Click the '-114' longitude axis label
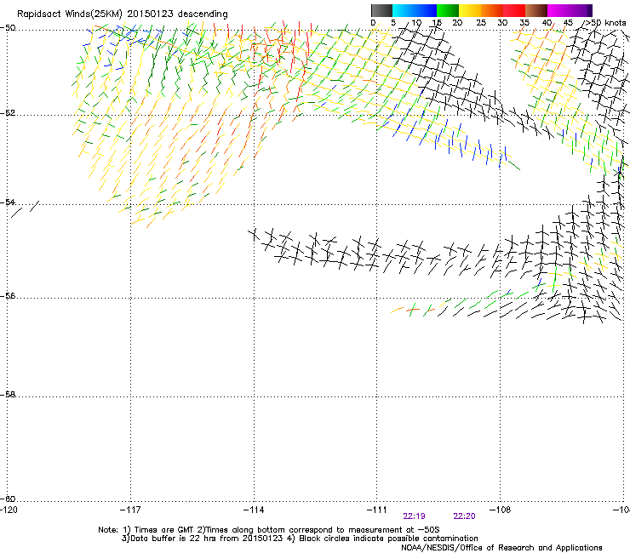This screenshot has height=553, width=630. (254, 510)
